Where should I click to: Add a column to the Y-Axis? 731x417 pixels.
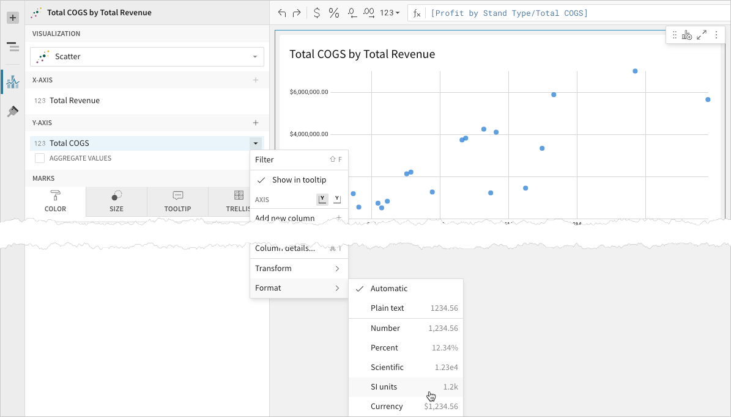(x=256, y=123)
